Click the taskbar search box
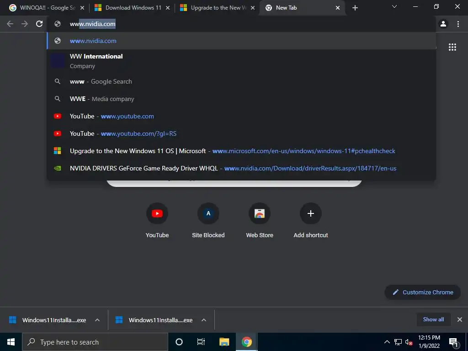The image size is (468, 351). point(95,342)
